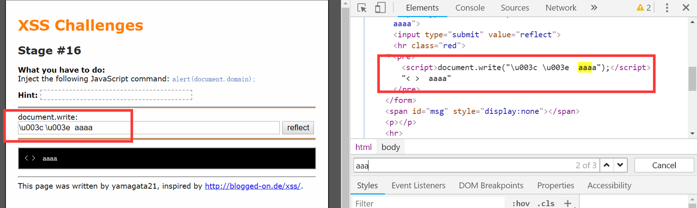The height and width of the screenshot is (208, 697).
Task: Click the XSS Challenges heading
Action: coord(81,25)
